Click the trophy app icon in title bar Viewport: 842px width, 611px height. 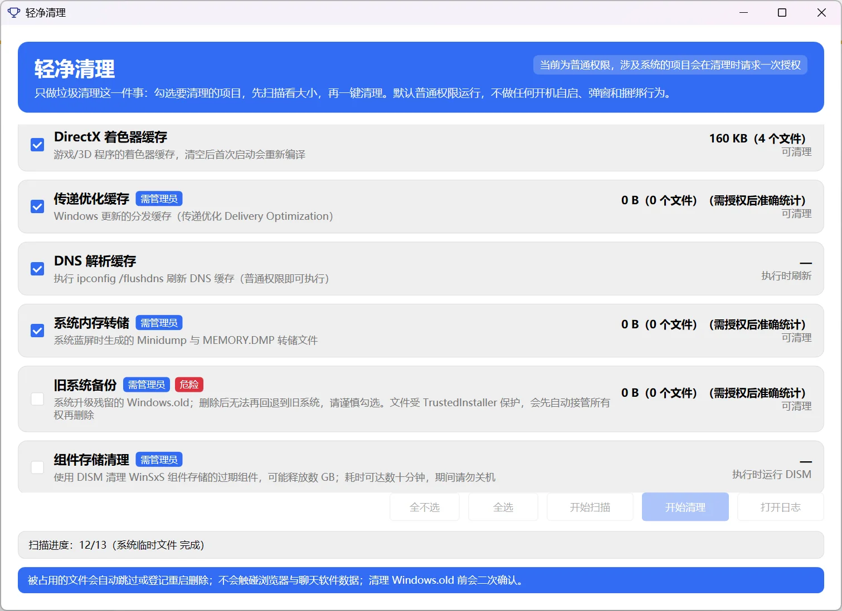(x=13, y=12)
